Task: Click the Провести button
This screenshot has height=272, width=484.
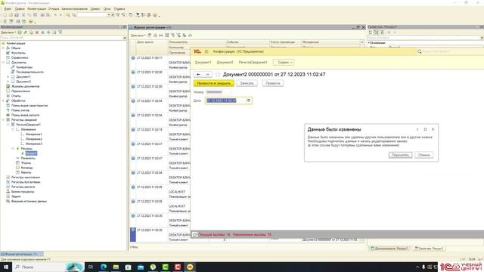Action: click(273, 83)
